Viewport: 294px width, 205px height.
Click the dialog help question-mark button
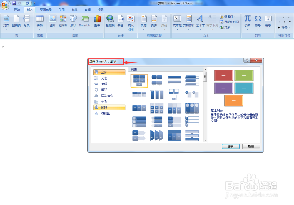[247, 60]
